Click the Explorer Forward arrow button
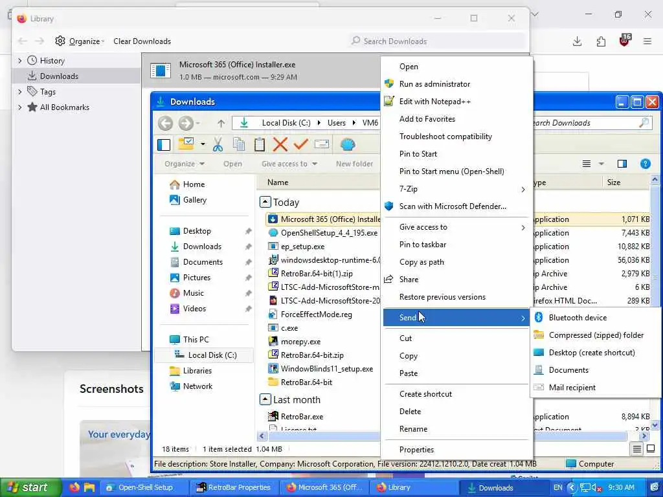Image resolution: width=663 pixels, height=497 pixels. coord(186,123)
